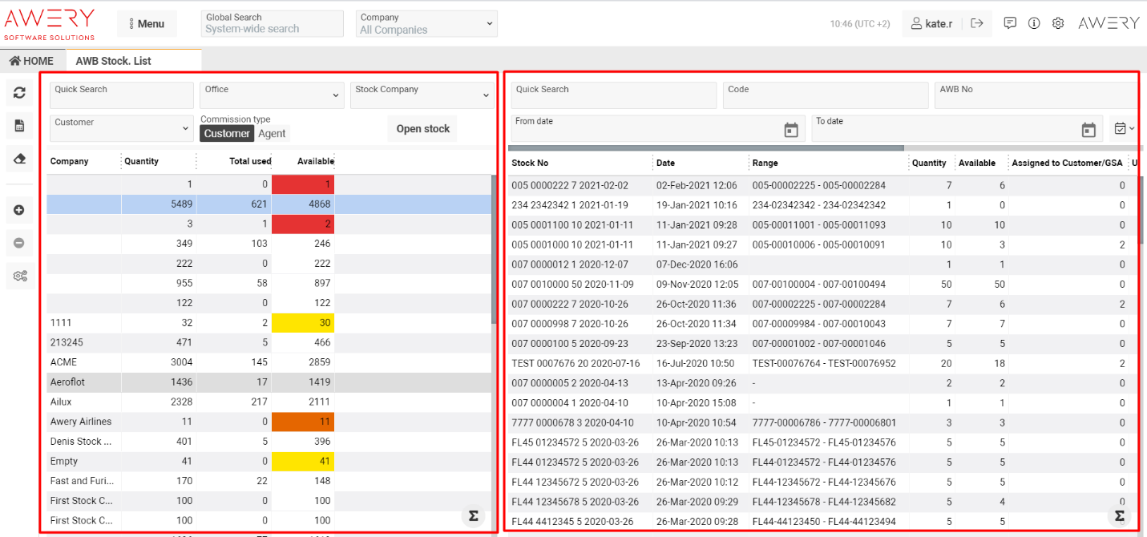Click the eraser clear filters icon
Viewport: 1147px width, 537px height.
19,159
